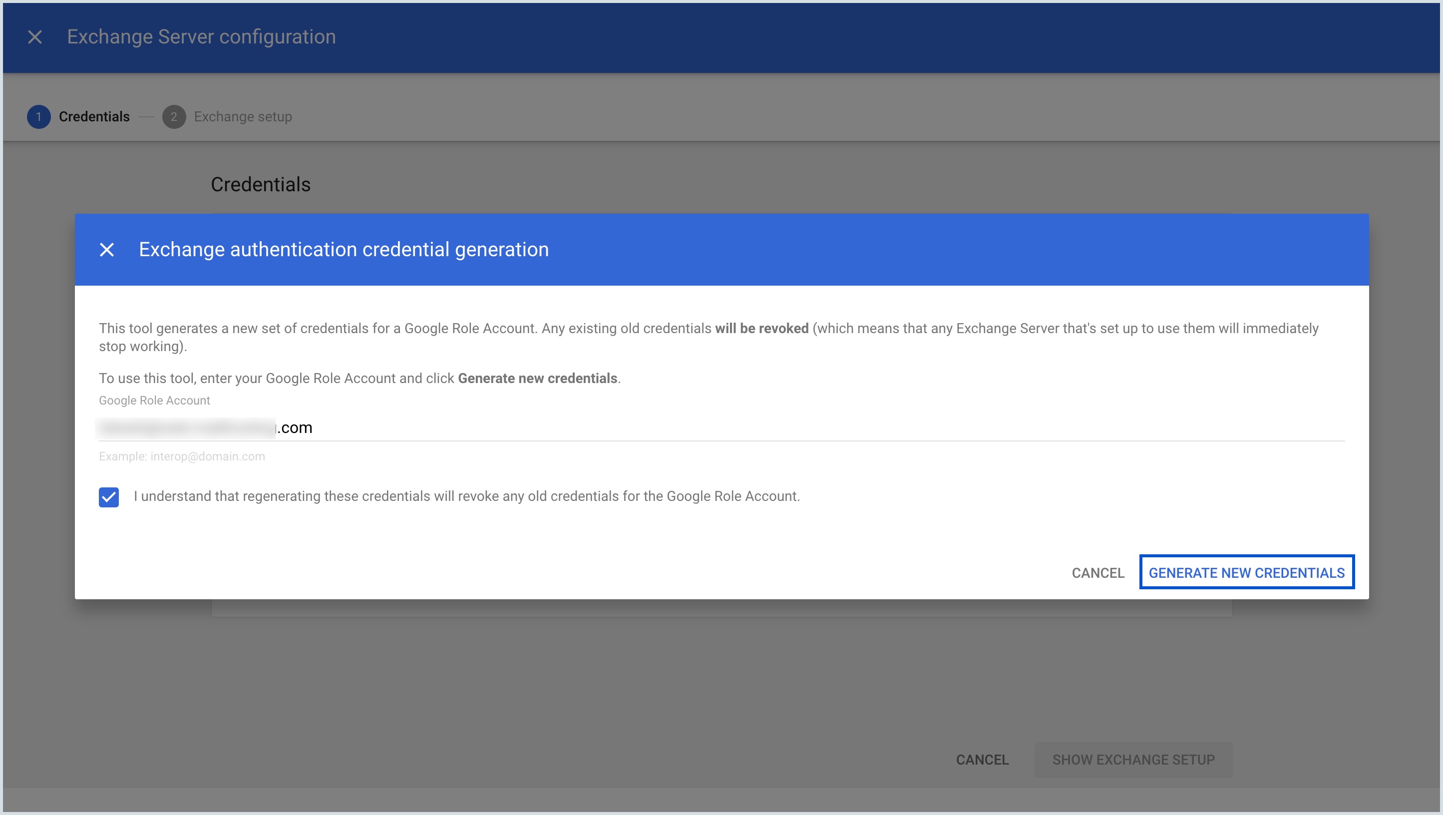Click the "Exchange authentication credential generation" dialog title
This screenshot has width=1443, height=815.
pyautogui.click(x=344, y=249)
